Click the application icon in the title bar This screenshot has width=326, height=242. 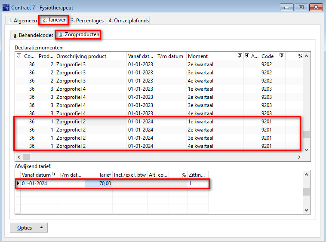(6, 7)
